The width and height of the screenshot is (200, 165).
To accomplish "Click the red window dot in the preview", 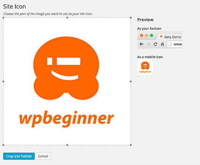I will (142, 35).
